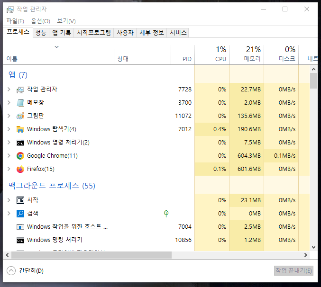This screenshot has height=287, width=321.
Task: Click the 앱 (7) group heading
Action: click(x=18, y=75)
